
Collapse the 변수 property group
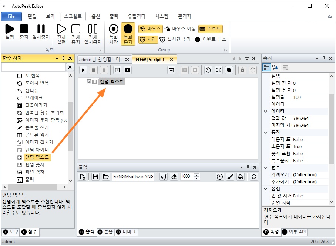(x=265, y=167)
